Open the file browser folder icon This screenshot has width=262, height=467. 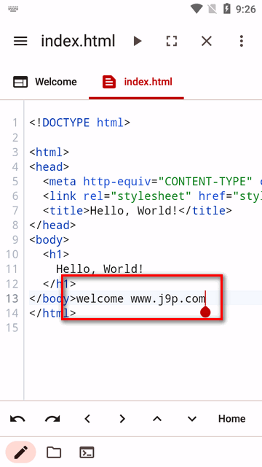pyautogui.click(x=54, y=452)
